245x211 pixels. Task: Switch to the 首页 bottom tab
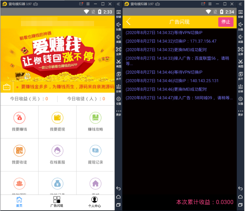19,202
